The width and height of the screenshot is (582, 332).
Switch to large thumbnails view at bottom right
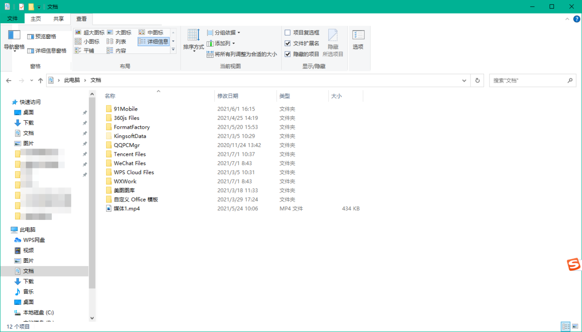(575, 326)
